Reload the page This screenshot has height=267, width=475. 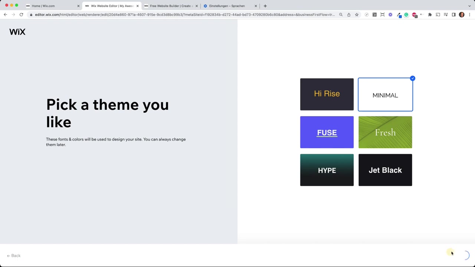21,14
